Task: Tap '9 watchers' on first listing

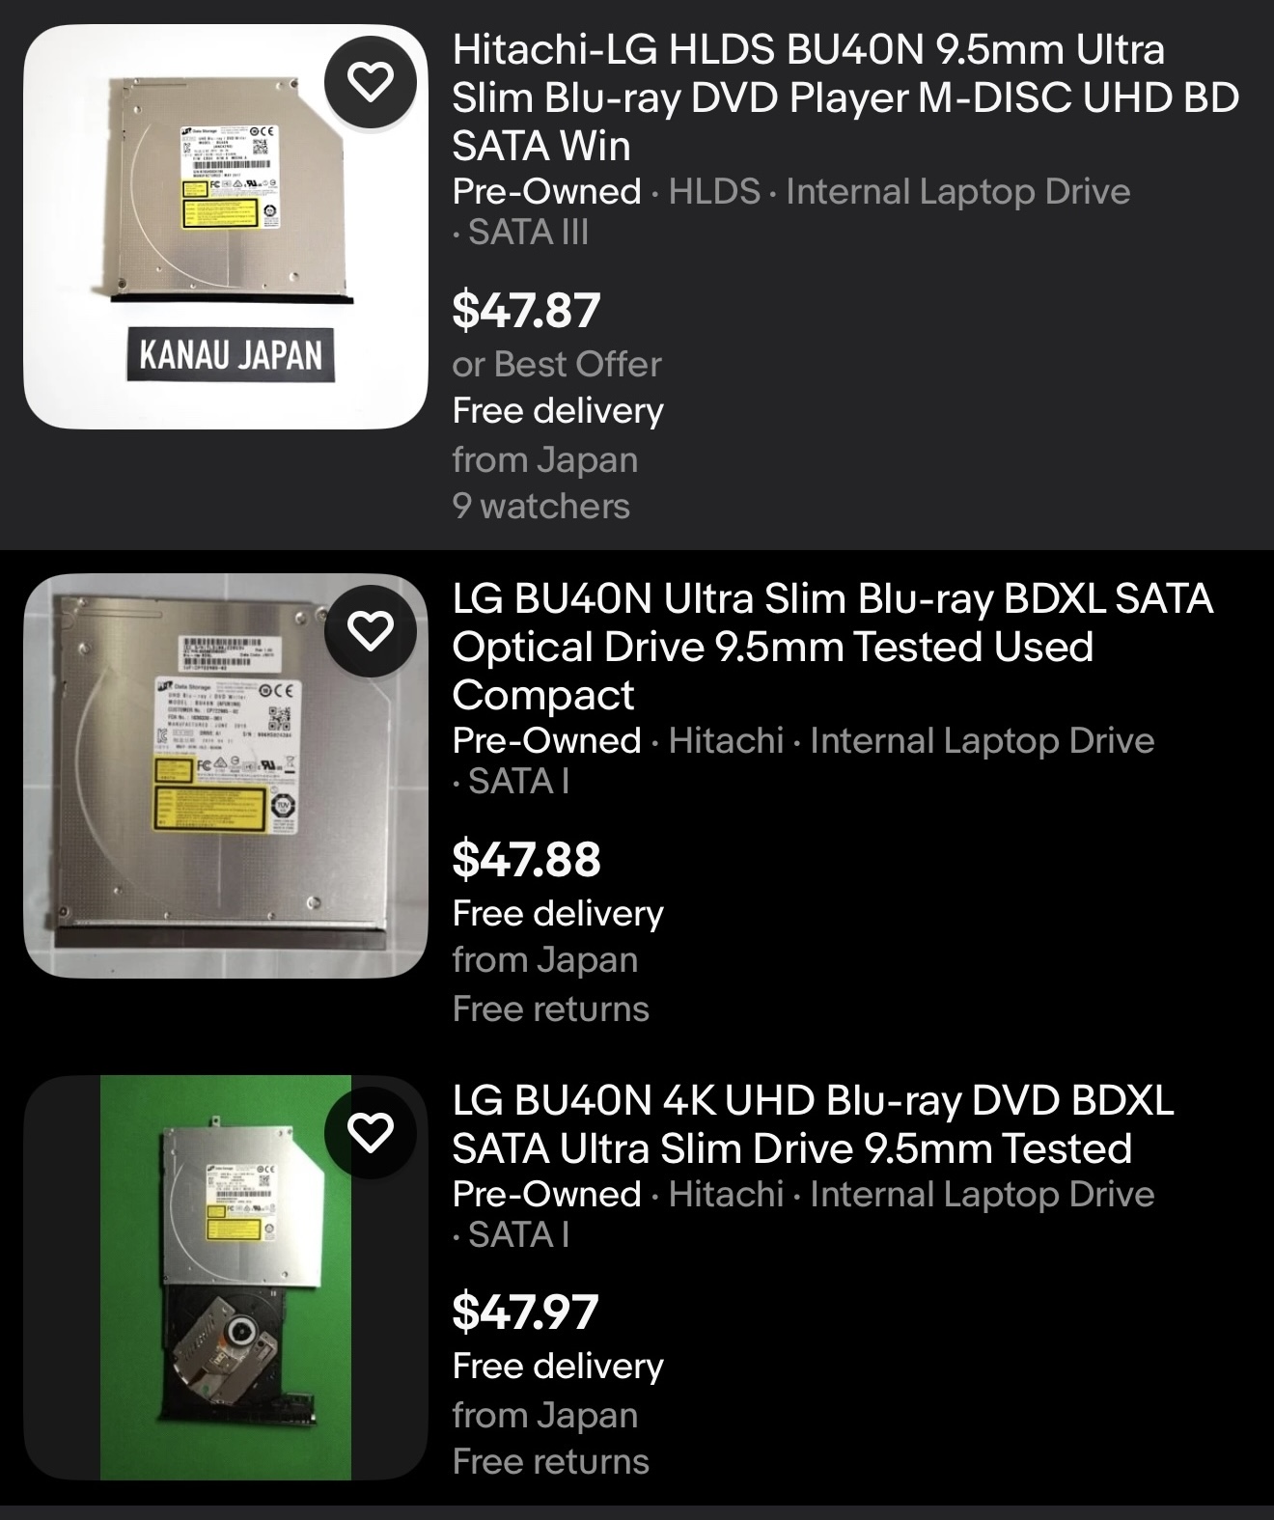Action: pyautogui.click(x=540, y=506)
